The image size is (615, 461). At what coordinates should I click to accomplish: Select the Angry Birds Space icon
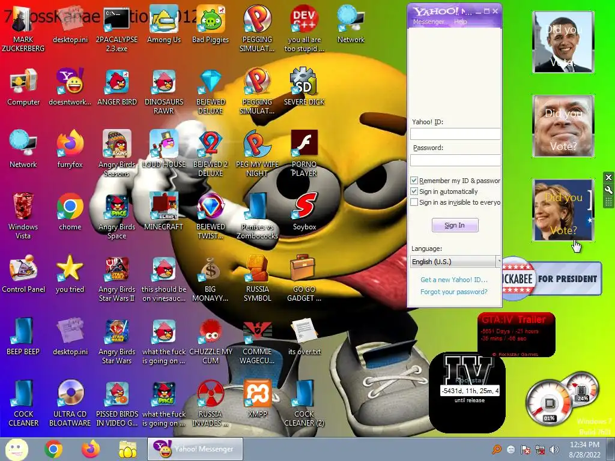coord(117,216)
